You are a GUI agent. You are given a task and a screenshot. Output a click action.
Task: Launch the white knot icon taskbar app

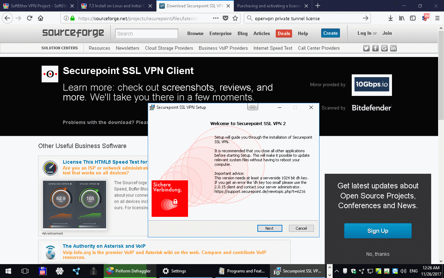tap(60, 271)
